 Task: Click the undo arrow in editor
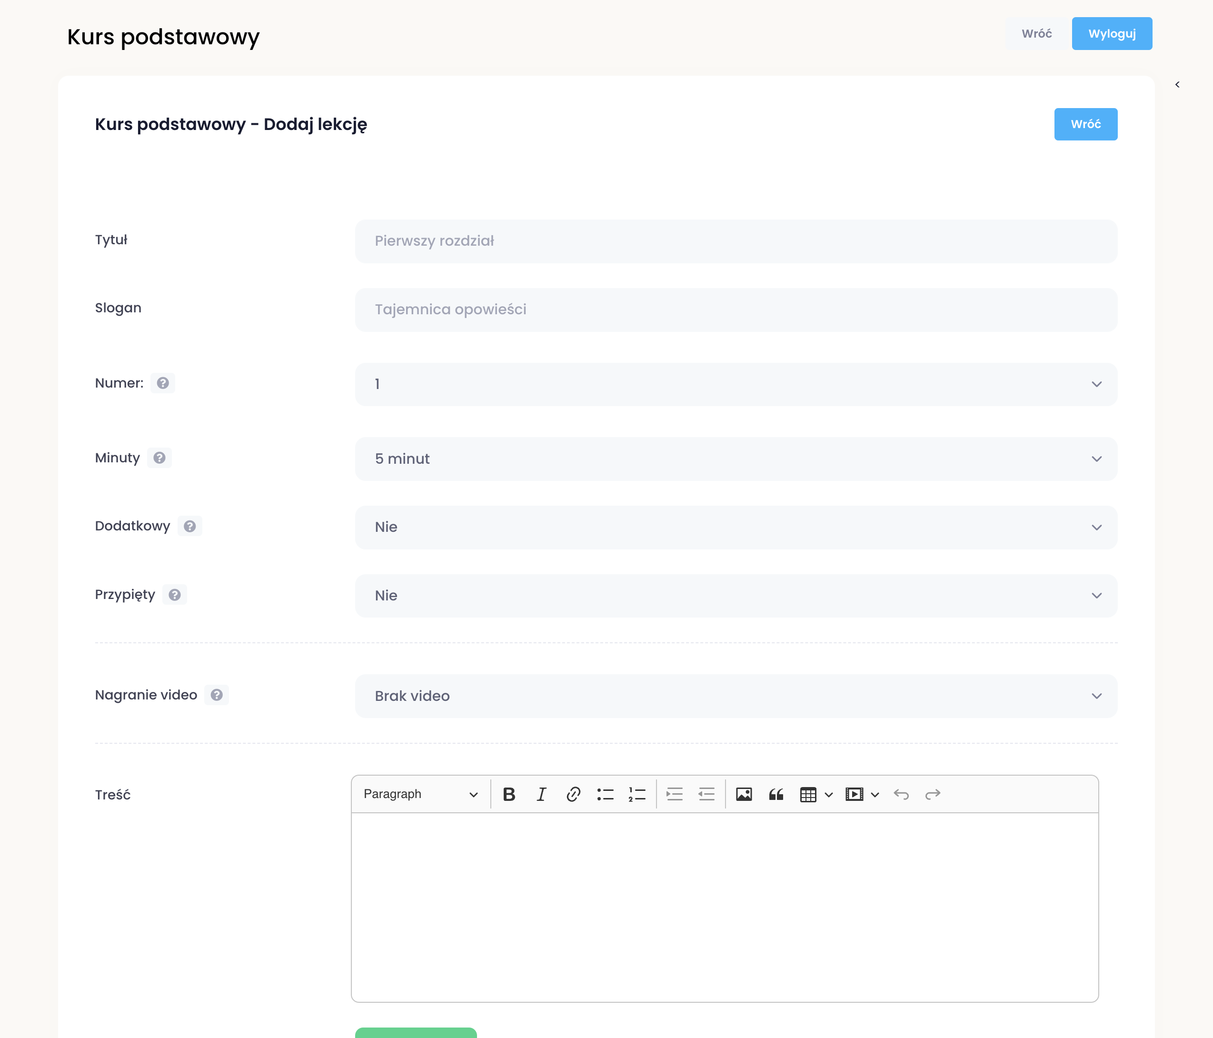pos(901,795)
